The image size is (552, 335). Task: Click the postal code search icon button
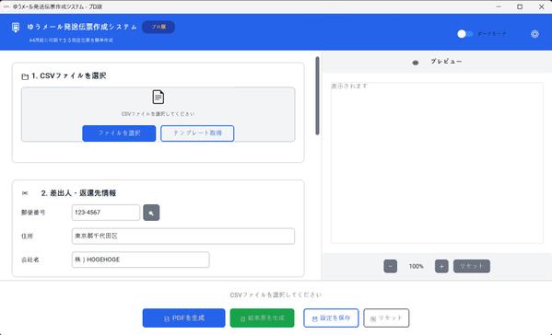pos(151,213)
